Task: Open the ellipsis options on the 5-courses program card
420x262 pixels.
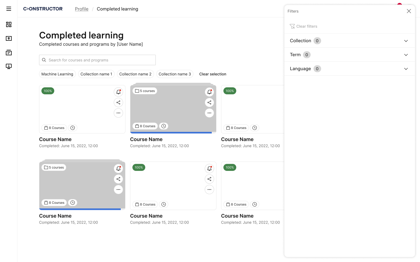Action: (209, 113)
